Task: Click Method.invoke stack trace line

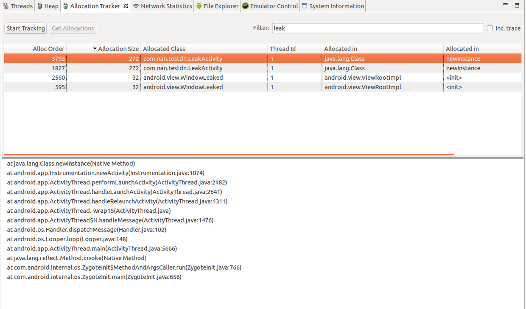Action: coord(77,258)
